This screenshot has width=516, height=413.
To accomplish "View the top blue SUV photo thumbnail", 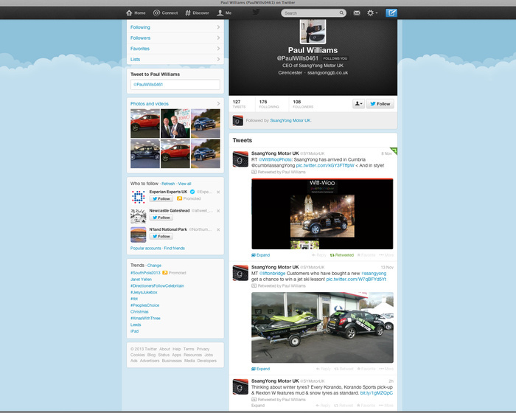I will 206,123.
